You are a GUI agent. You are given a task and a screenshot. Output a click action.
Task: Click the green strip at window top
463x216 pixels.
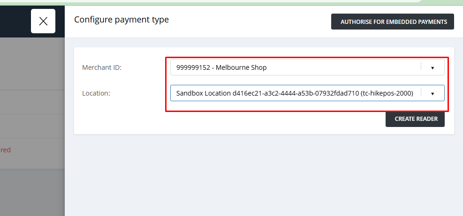point(207,3)
